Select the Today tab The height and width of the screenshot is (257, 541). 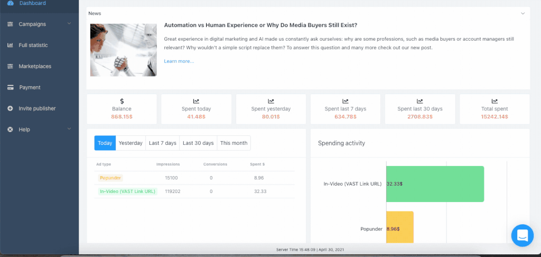(105, 143)
